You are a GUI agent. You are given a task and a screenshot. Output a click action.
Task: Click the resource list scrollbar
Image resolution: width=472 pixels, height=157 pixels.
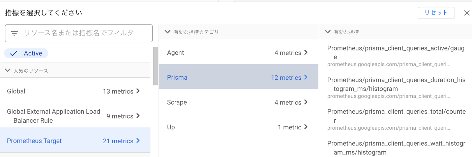[x=155, y=66]
